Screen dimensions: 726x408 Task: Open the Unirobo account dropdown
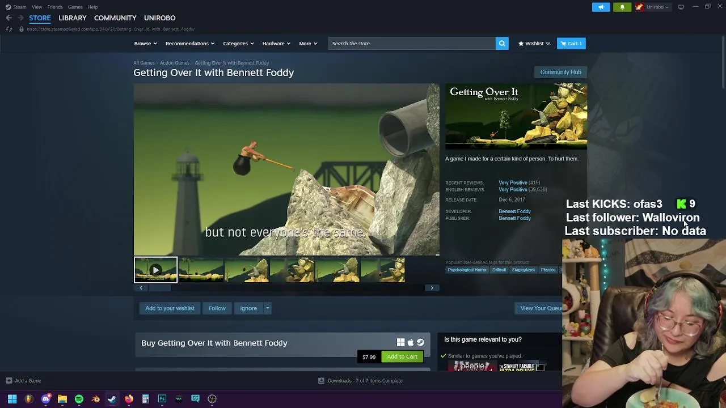click(652, 7)
